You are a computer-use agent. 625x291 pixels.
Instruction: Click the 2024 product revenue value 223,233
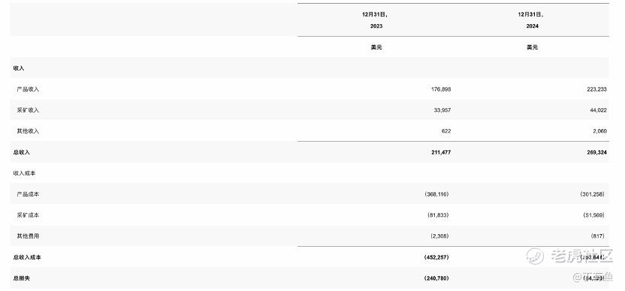596,89
